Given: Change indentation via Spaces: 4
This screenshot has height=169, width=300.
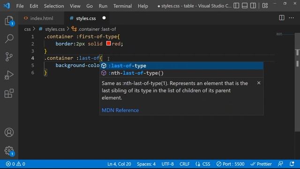Looking at the screenshot, I should point(146,164).
